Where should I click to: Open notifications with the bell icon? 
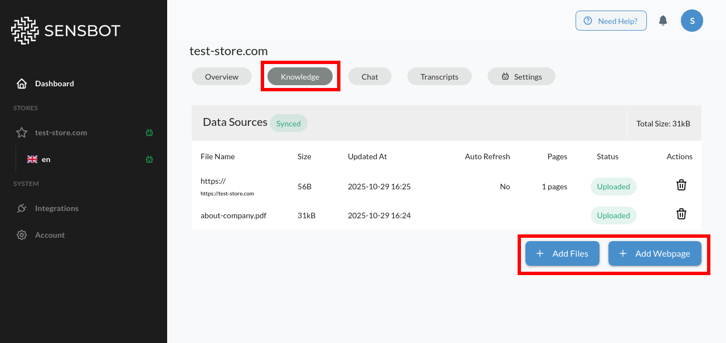[x=663, y=20]
